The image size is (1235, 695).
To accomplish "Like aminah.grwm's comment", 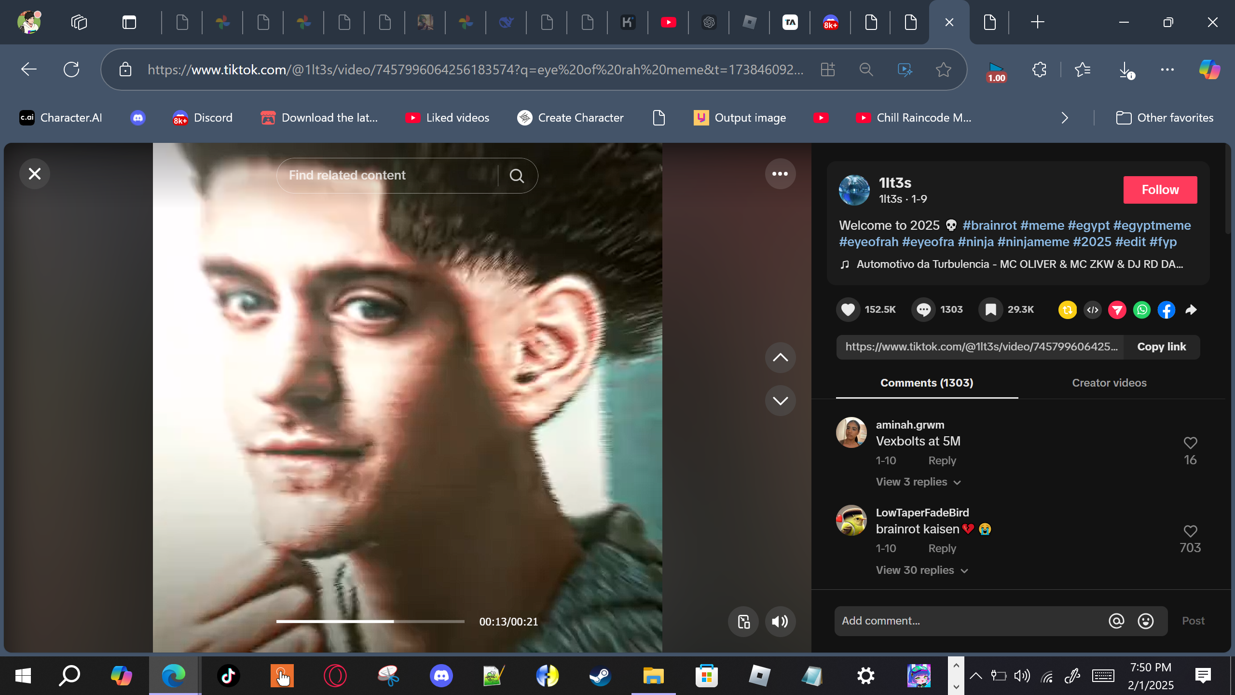I will 1190,443.
